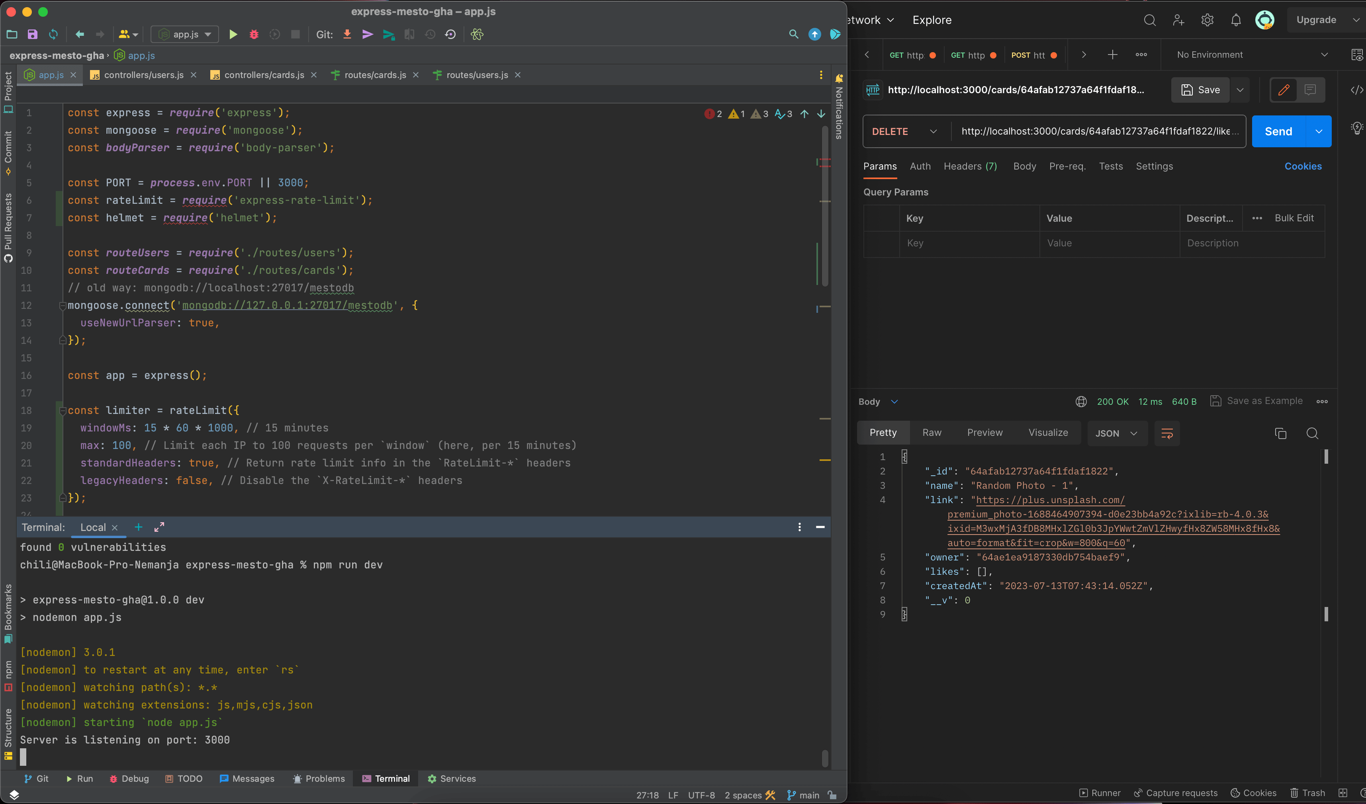Click the green Run button in toolbar
This screenshot has height=804, width=1366.
click(233, 35)
